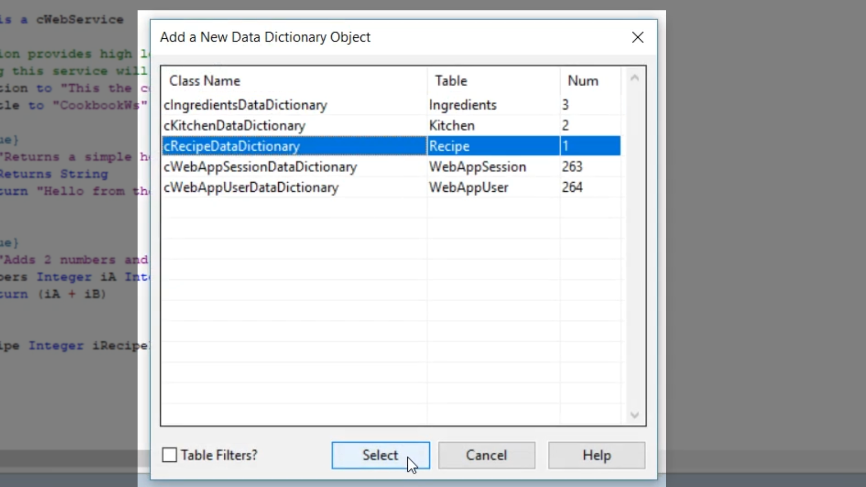The width and height of the screenshot is (866, 487).
Task: Open Help for this dialog
Action: point(596,455)
